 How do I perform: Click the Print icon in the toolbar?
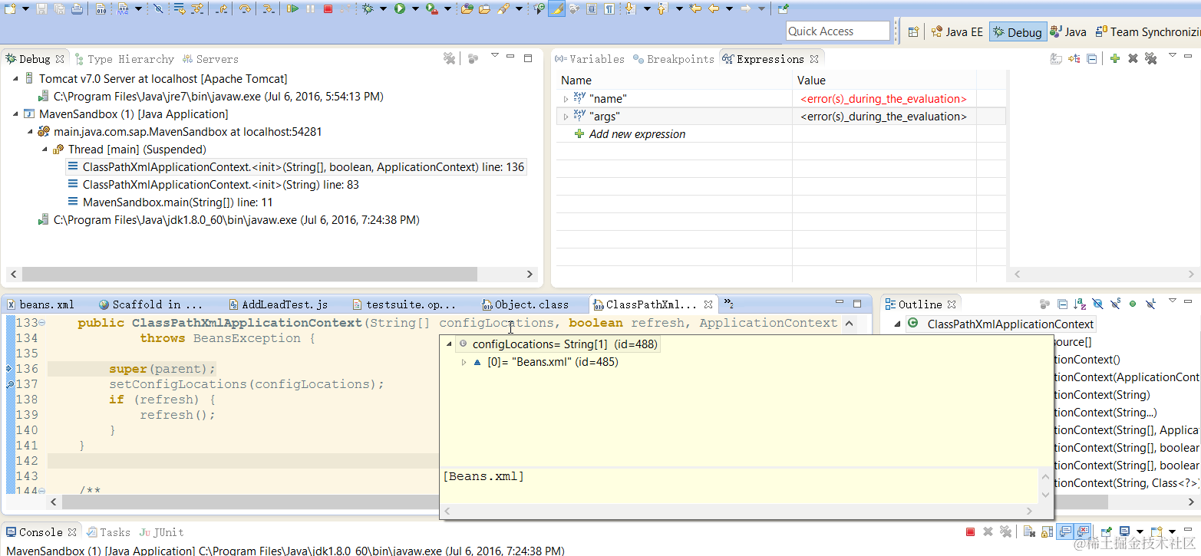click(x=77, y=8)
